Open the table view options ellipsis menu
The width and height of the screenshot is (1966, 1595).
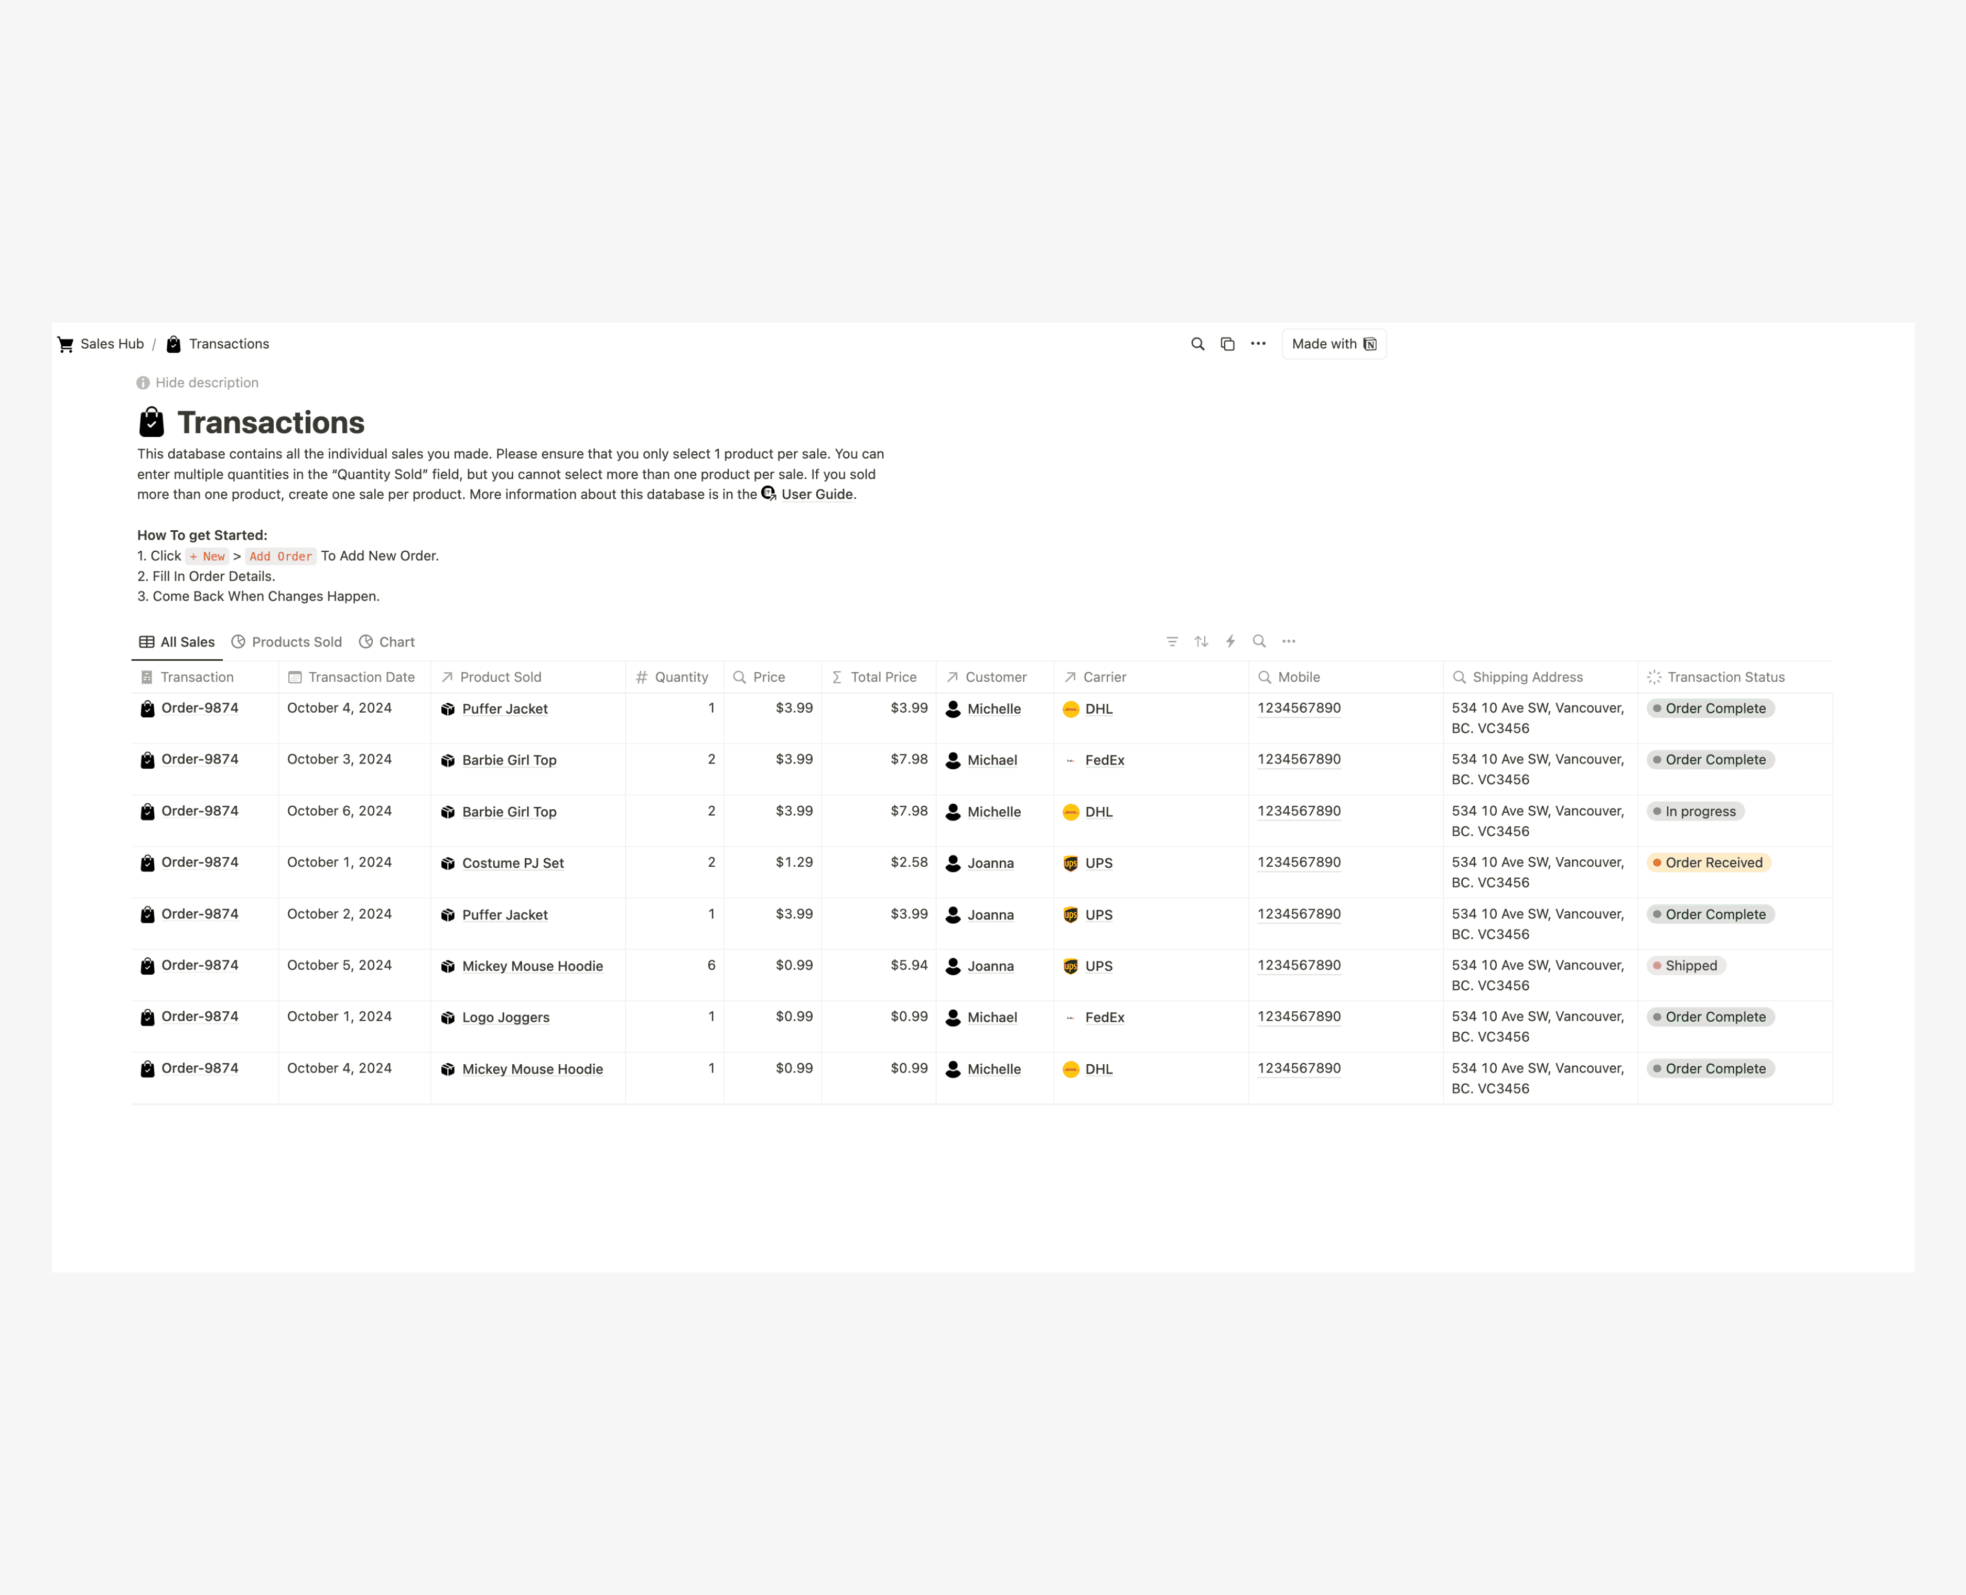coord(1289,641)
